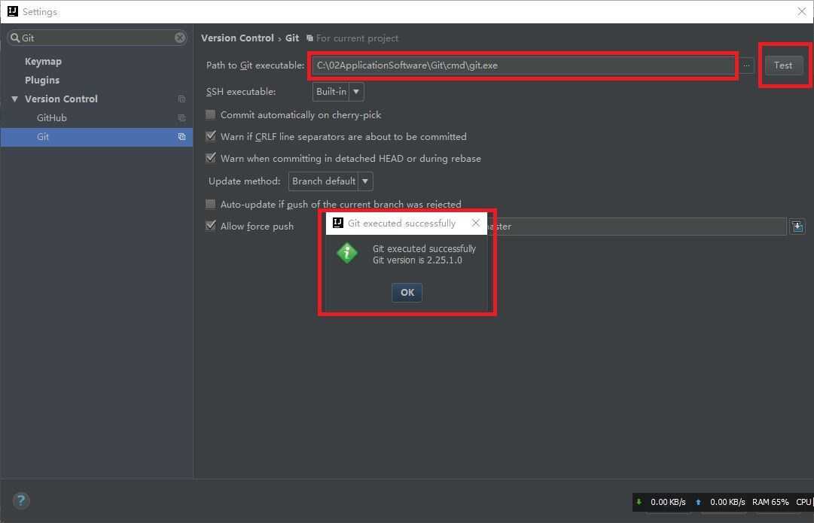Click the Test button
Viewport: 814px width, 523px height.
pos(783,65)
